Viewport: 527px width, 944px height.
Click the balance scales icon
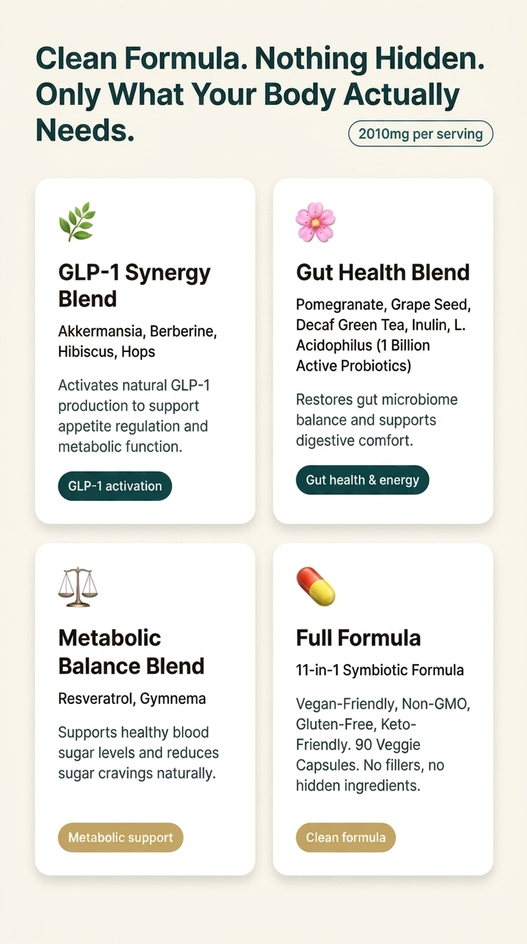pos(78,587)
